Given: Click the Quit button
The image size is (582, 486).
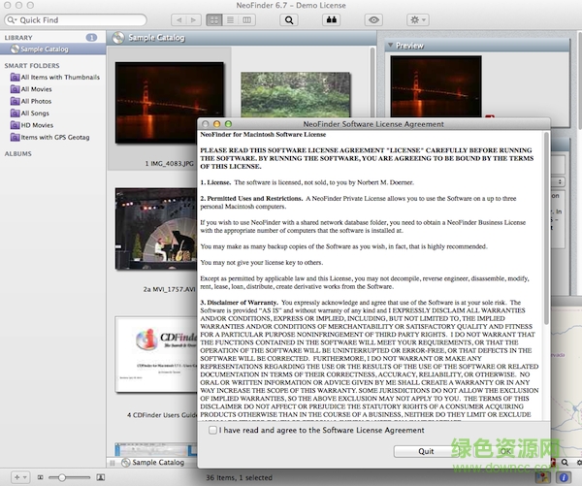Looking at the screenshot, I should click(425, 451).
